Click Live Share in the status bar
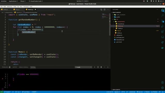 click(26, 92)
